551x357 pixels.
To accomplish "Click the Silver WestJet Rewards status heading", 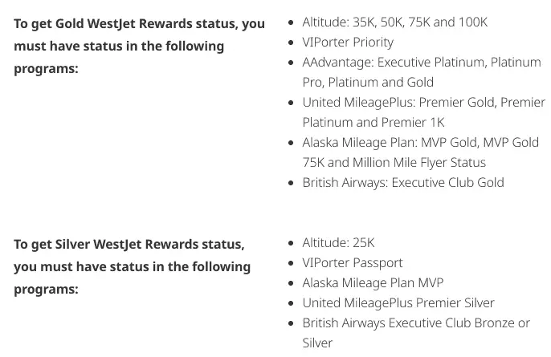I will (x=129, y=244).
